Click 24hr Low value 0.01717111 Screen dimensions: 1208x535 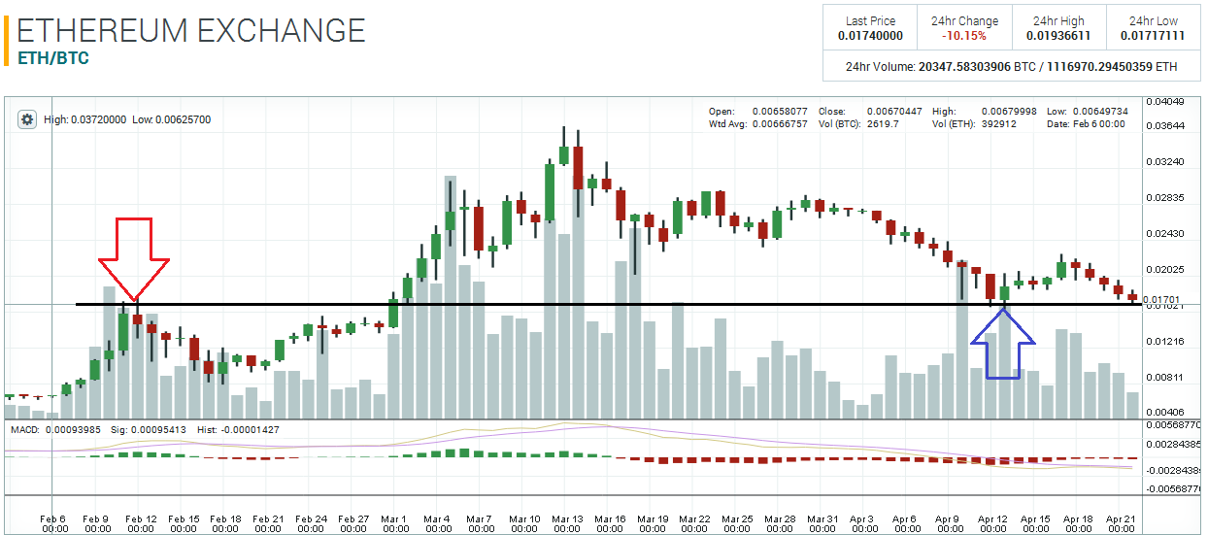tap(1153, 36)
